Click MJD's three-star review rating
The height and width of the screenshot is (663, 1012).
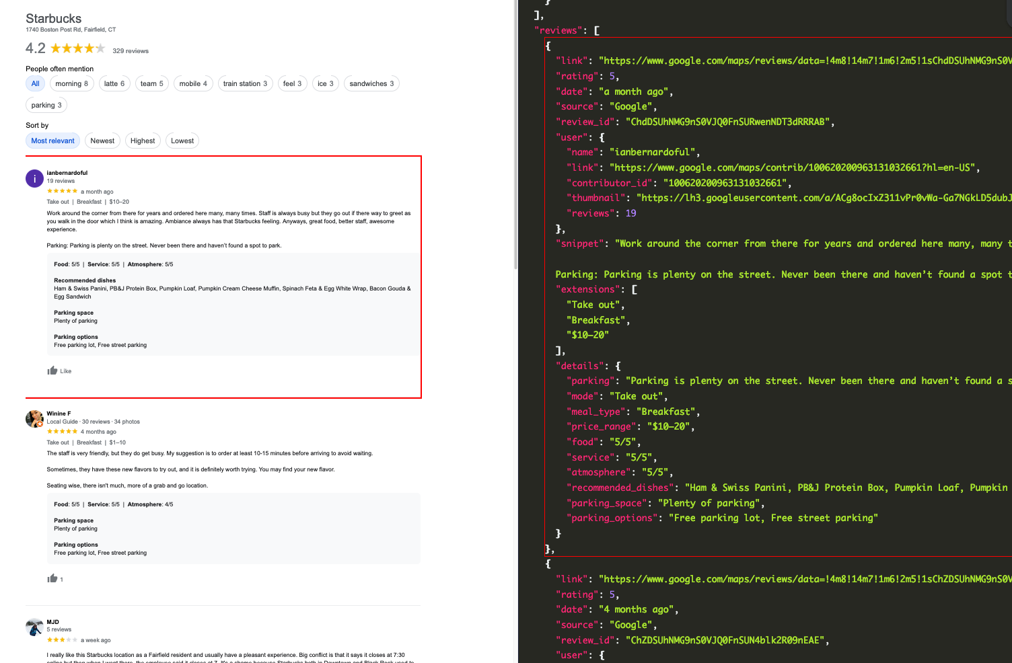(x=62, y=640)
